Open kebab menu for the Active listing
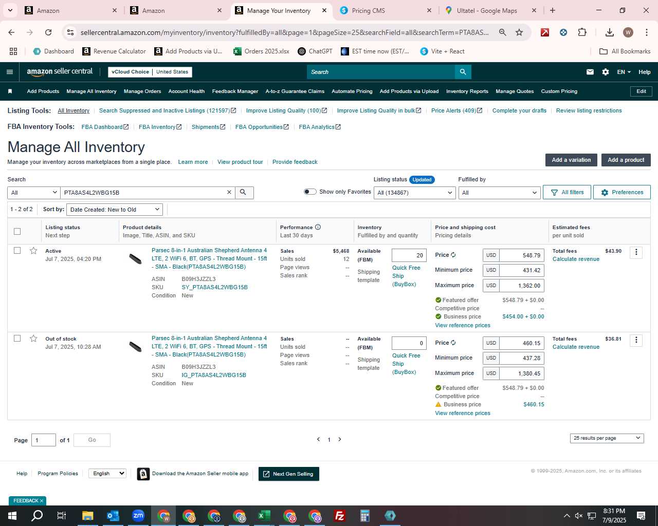Image resolution: width=658 pixels, height=526 pixels. click(x=636, y=252)
